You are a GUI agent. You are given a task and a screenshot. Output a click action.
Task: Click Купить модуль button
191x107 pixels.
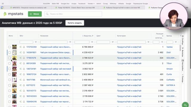[x=75, y=23]
